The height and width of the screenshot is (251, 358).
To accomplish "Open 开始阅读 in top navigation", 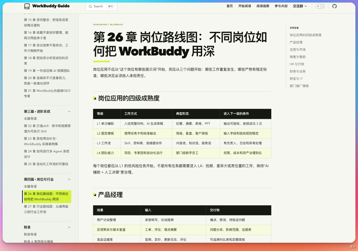I will click(244, 6).
